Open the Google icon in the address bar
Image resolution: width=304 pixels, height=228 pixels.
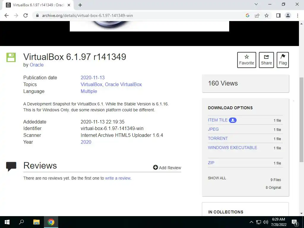[247, 15]
